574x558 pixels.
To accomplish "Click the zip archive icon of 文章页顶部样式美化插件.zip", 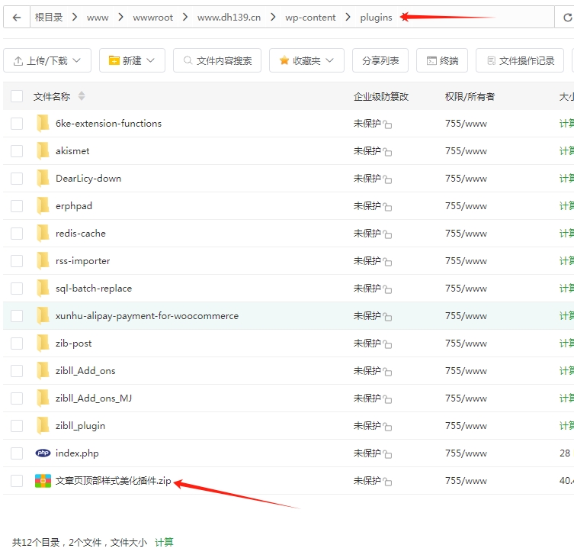I will (x=43, y=481).
